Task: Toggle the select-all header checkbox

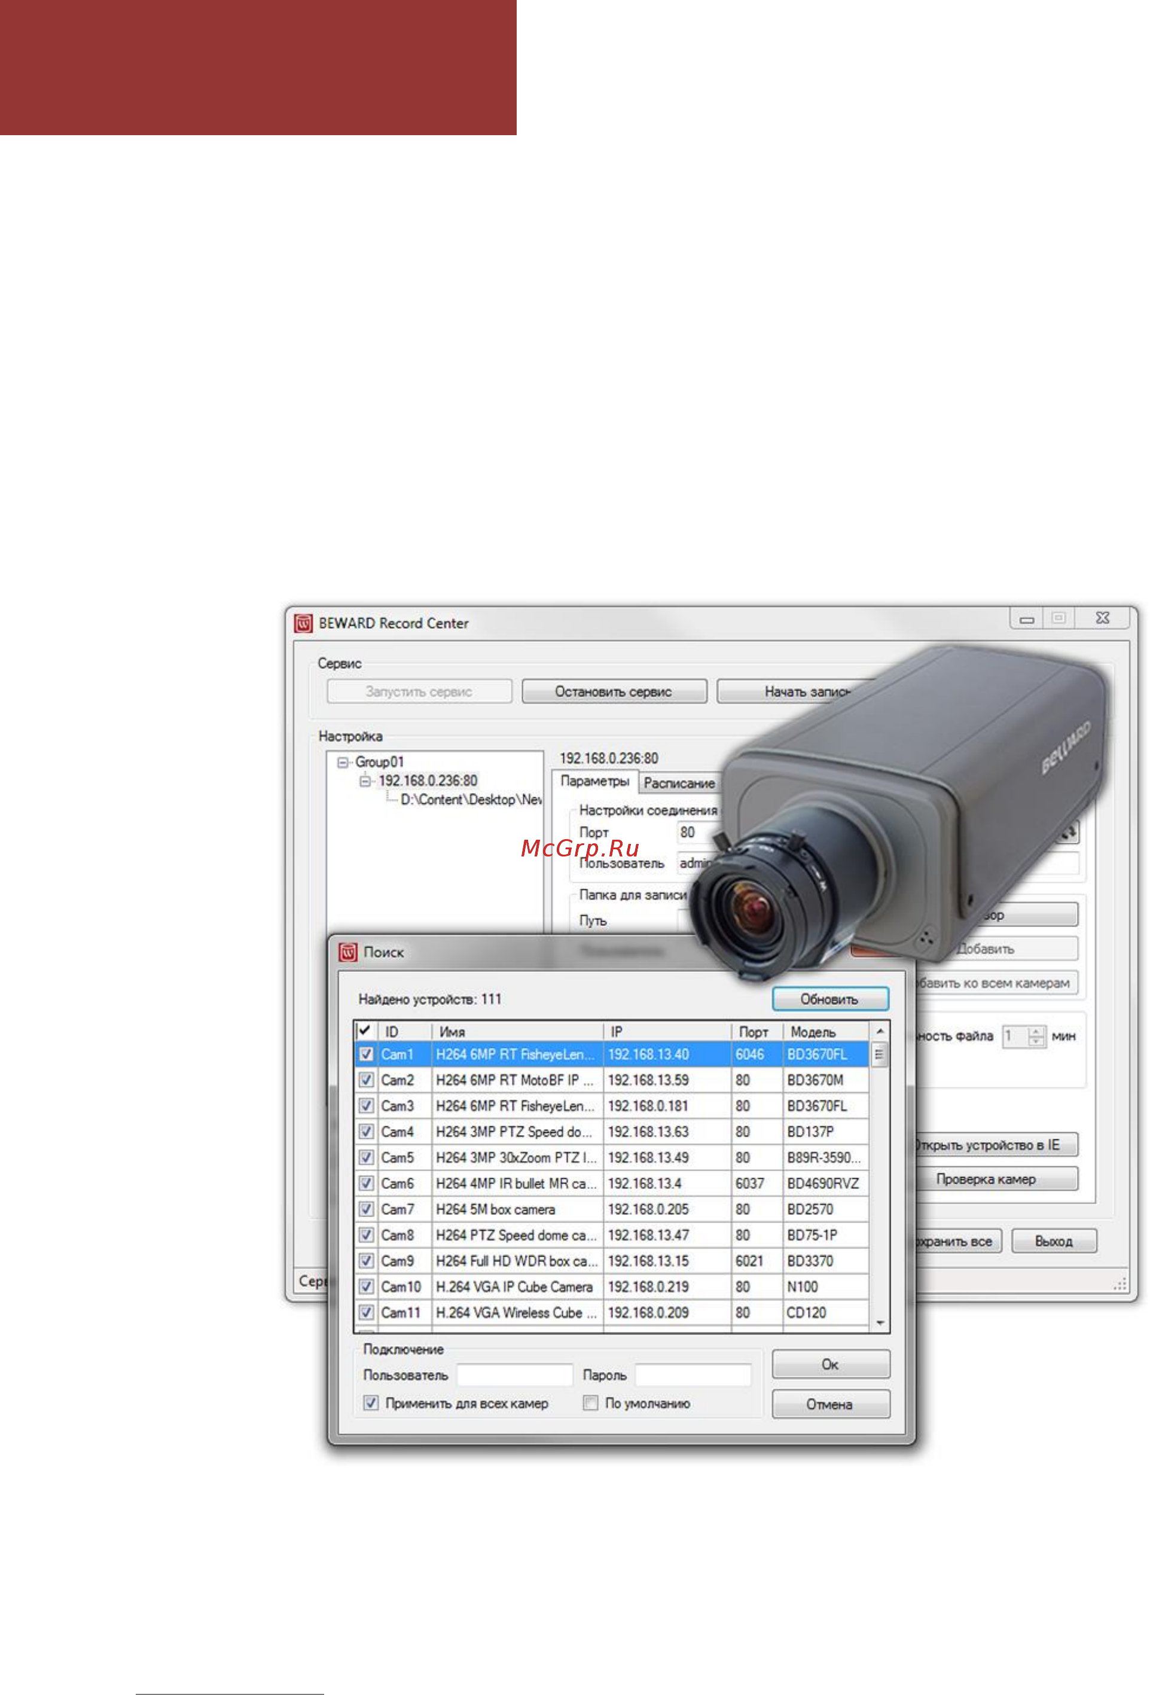Action: [365, 1031]
